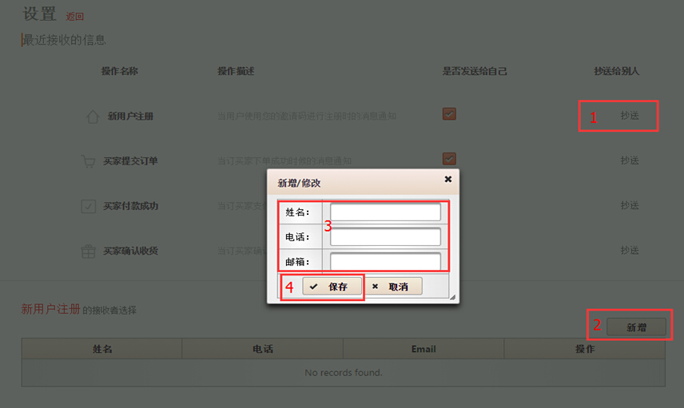Focus the 电话 input field
The height and width of the screenshot is (408, 684).
pos(385,236)
